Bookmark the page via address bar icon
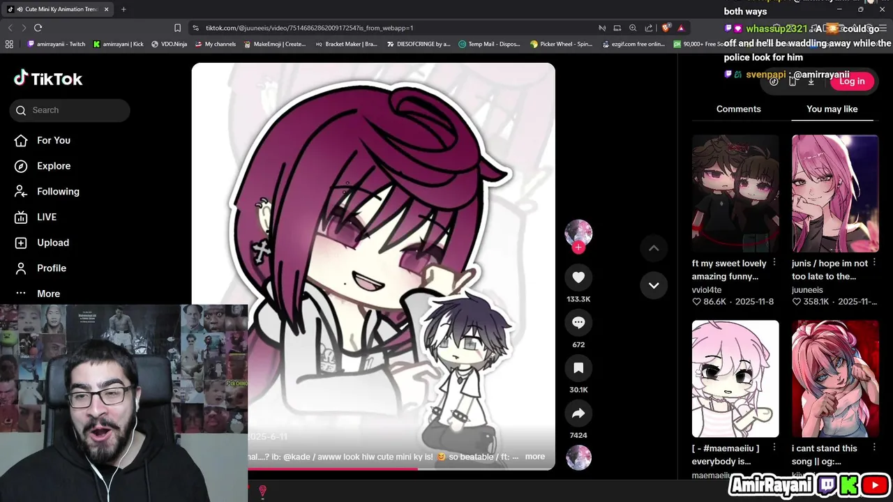893x502 pixels. click(x=177, y=28)
